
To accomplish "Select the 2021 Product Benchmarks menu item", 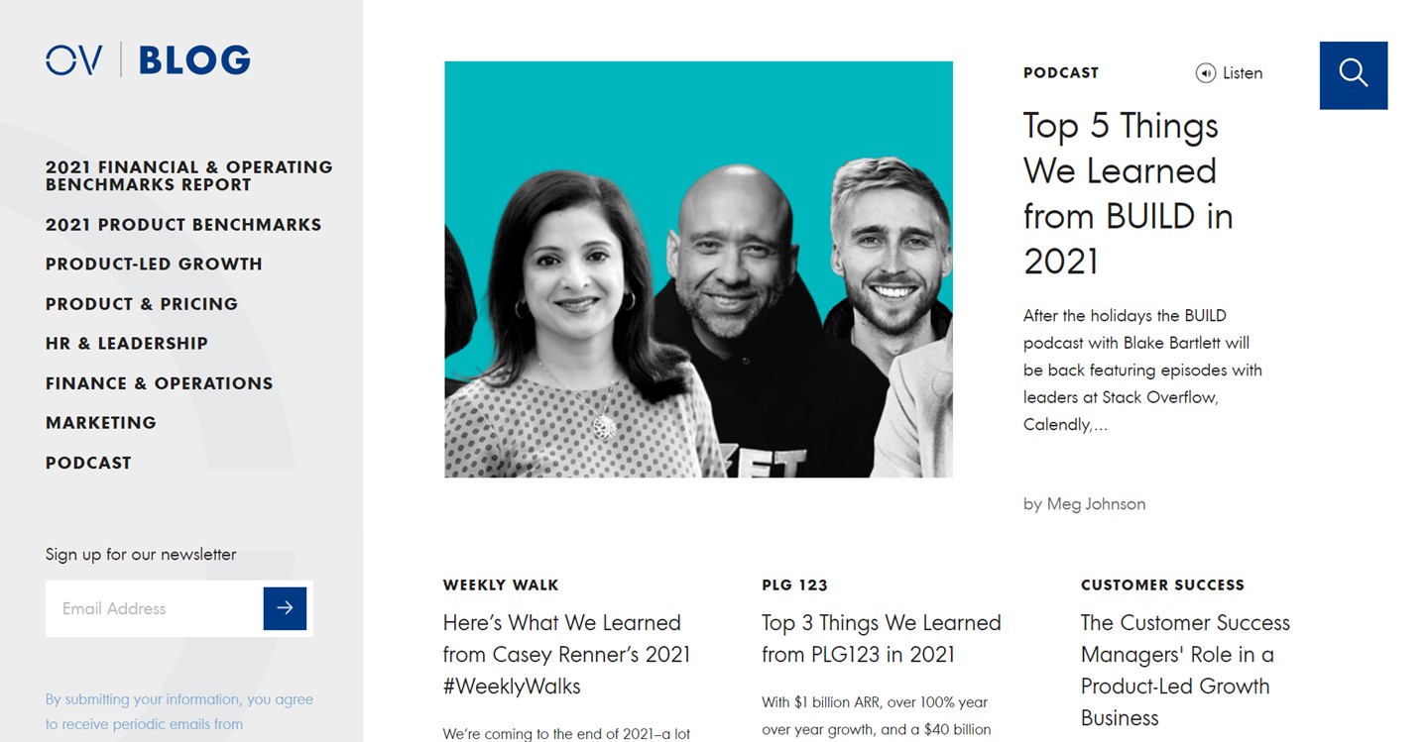I will pyautogui.click(x=183, y=225).
